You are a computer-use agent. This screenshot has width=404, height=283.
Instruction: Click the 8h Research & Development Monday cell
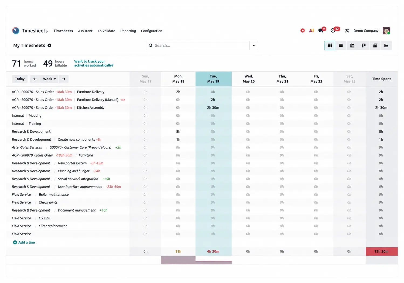point(178,132)
